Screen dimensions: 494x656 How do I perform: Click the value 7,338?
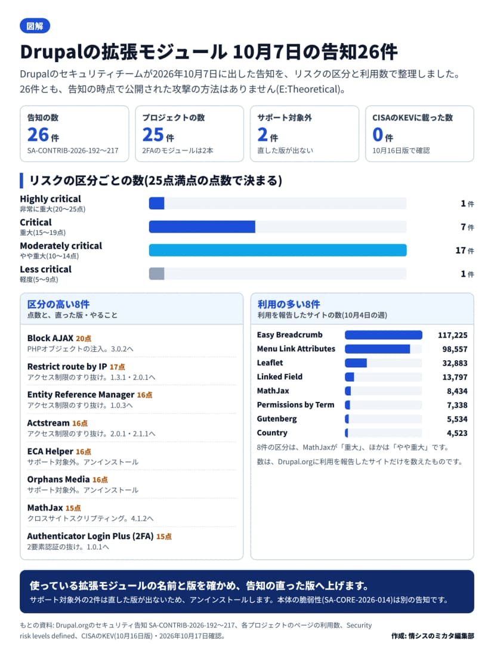pos(457,405)
